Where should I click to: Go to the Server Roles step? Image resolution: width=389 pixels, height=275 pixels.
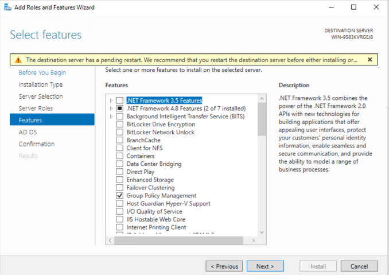(36, 108)
